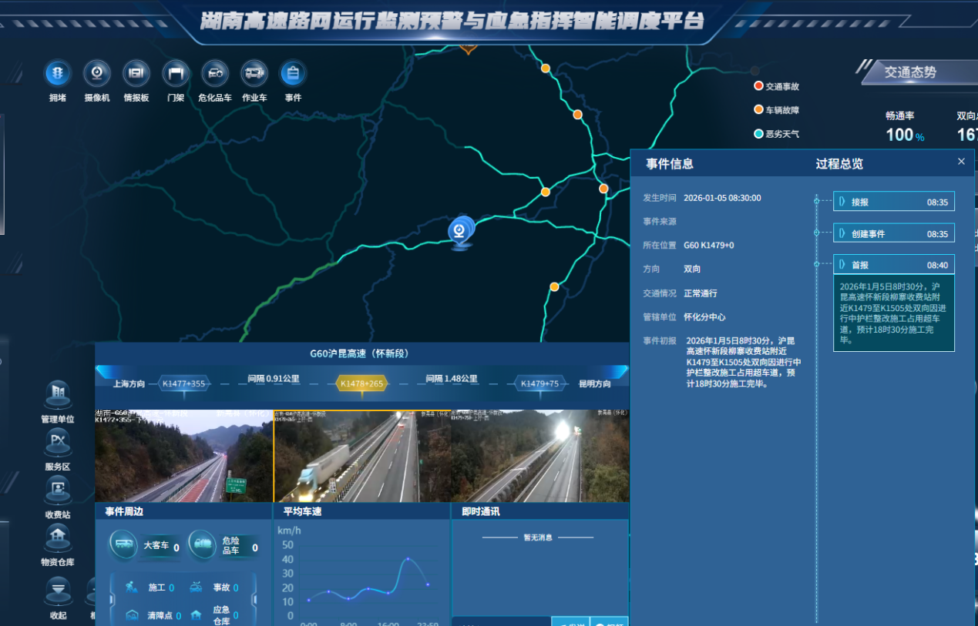This screenshot has width=978, height=626.
Task: Enable the 摄像机 camera layer icon
Action: [97, 74]
